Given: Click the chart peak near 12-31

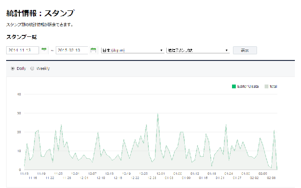Looking at the screenshot, I should [x=158, y=113].
